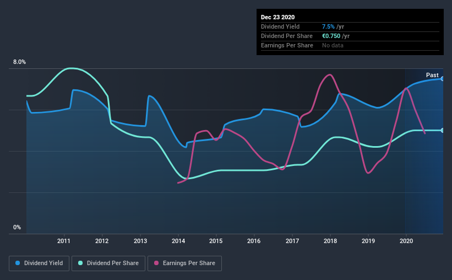The image size is (452, 280).
Task: Select the 2014 x-axis label
Action: [x=178, y=241]
